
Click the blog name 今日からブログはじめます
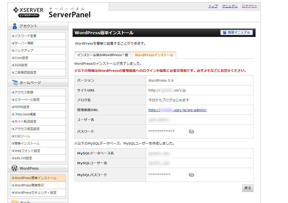coord(169,100)
